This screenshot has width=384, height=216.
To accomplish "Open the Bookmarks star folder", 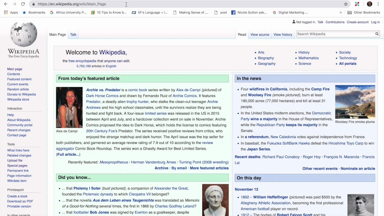I will 34,13.
